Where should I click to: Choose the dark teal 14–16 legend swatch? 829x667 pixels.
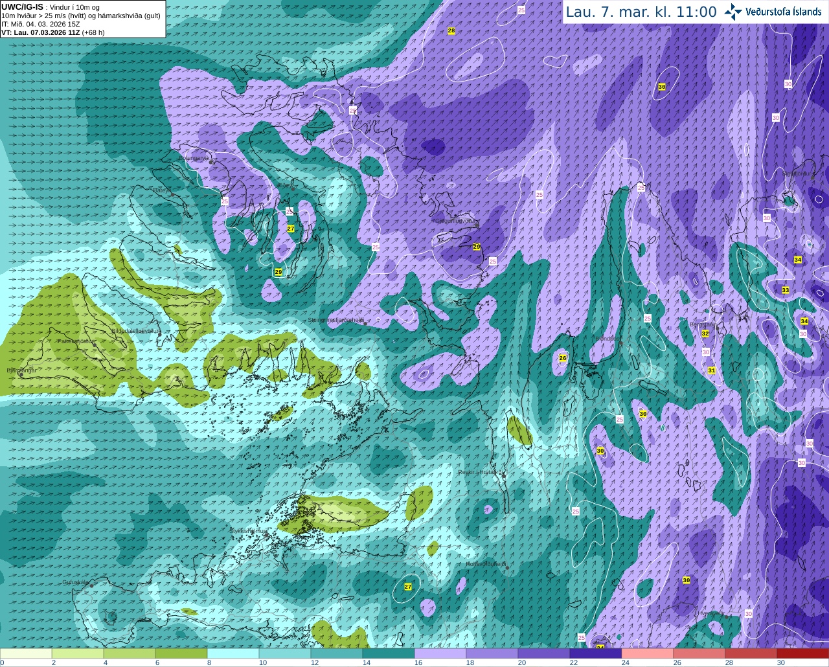(389, 653)
